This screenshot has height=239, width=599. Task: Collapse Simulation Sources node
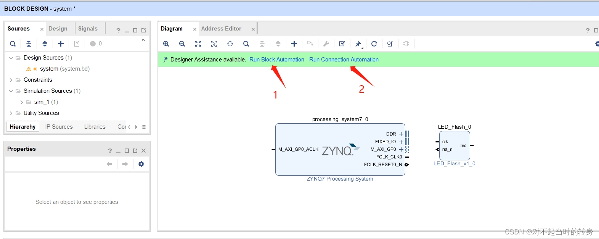pyautogui.click(x=11, y=91)
